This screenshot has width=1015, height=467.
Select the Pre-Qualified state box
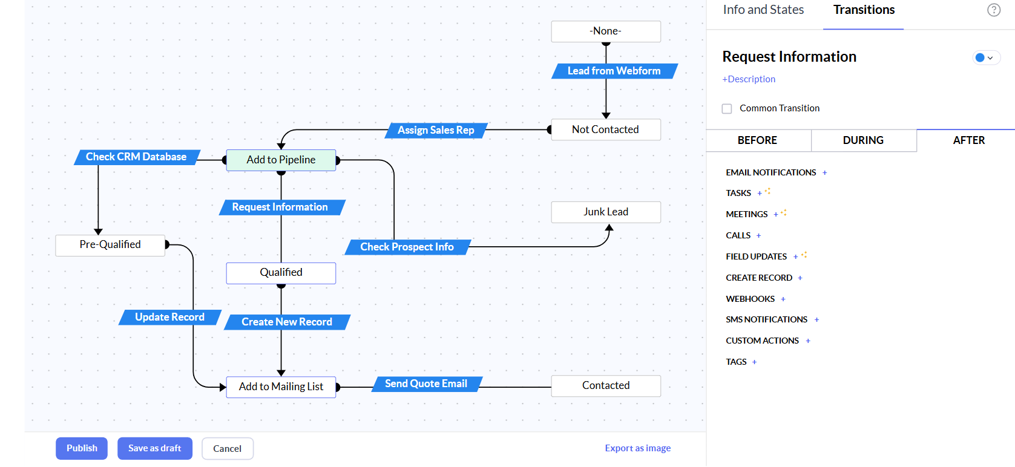[x=110, y=246]
